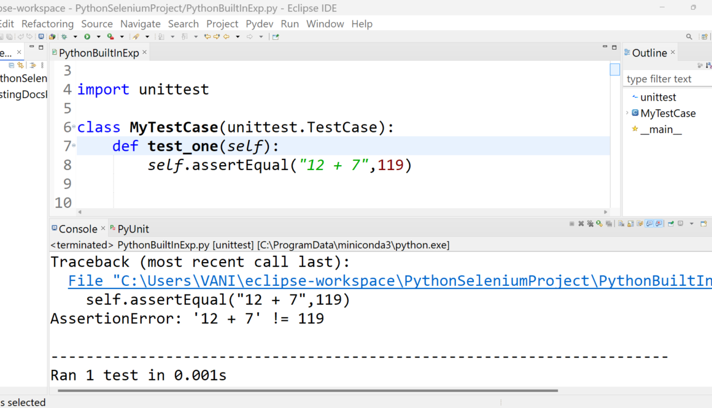Expand the MyTestCase node in Outline
The width and height of the screenshot is (712, 408).
coord(627,113)
